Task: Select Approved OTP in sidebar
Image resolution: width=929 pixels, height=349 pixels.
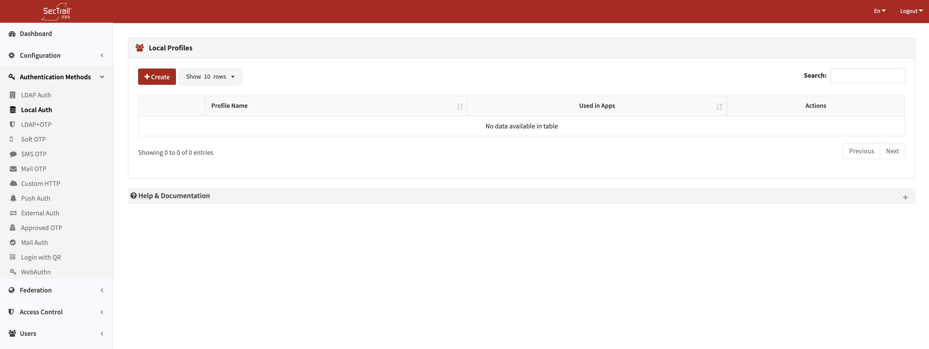Action: [x=41, y=228]
